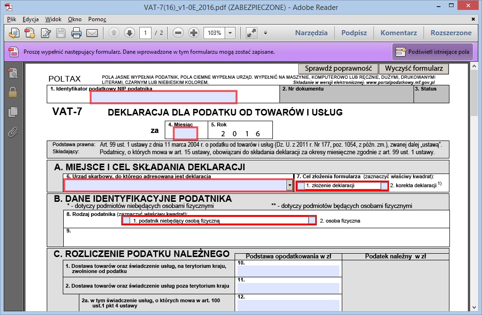Viewport: 482px width, 315px height.
Task: Click scrollbar down arrow
Action: [x=474, y=307]
